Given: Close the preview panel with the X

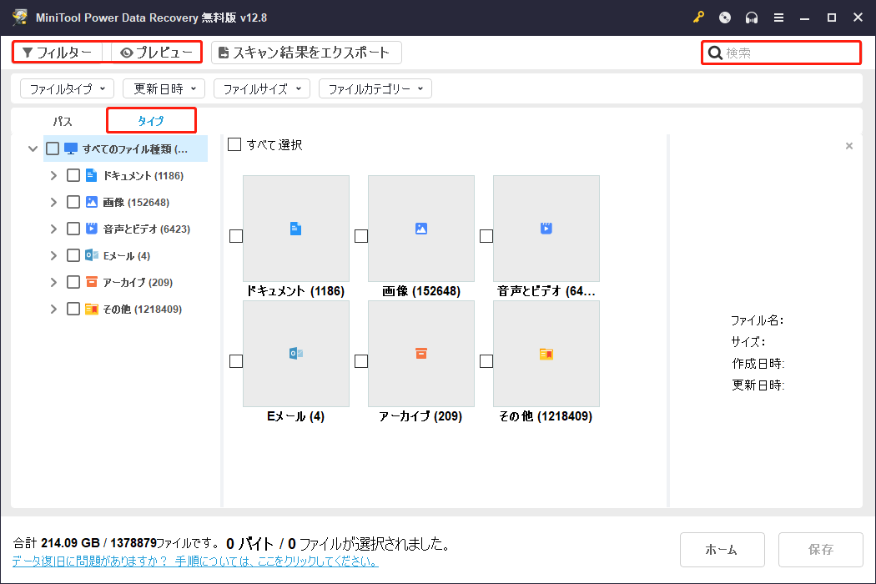Looking at the screenshot, I should (849, 145).
